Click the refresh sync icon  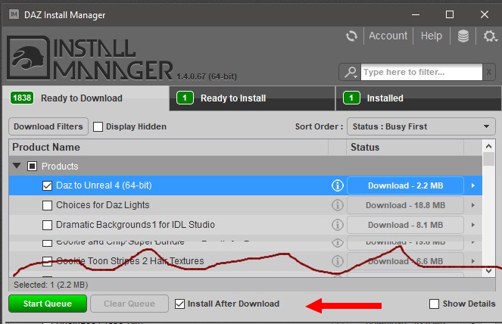point(351,36)
